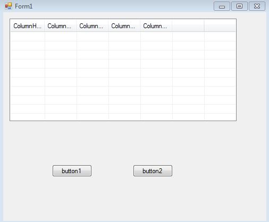Minimize the Form1 window
The image size is (269, 222).
[x=222, y=6]
